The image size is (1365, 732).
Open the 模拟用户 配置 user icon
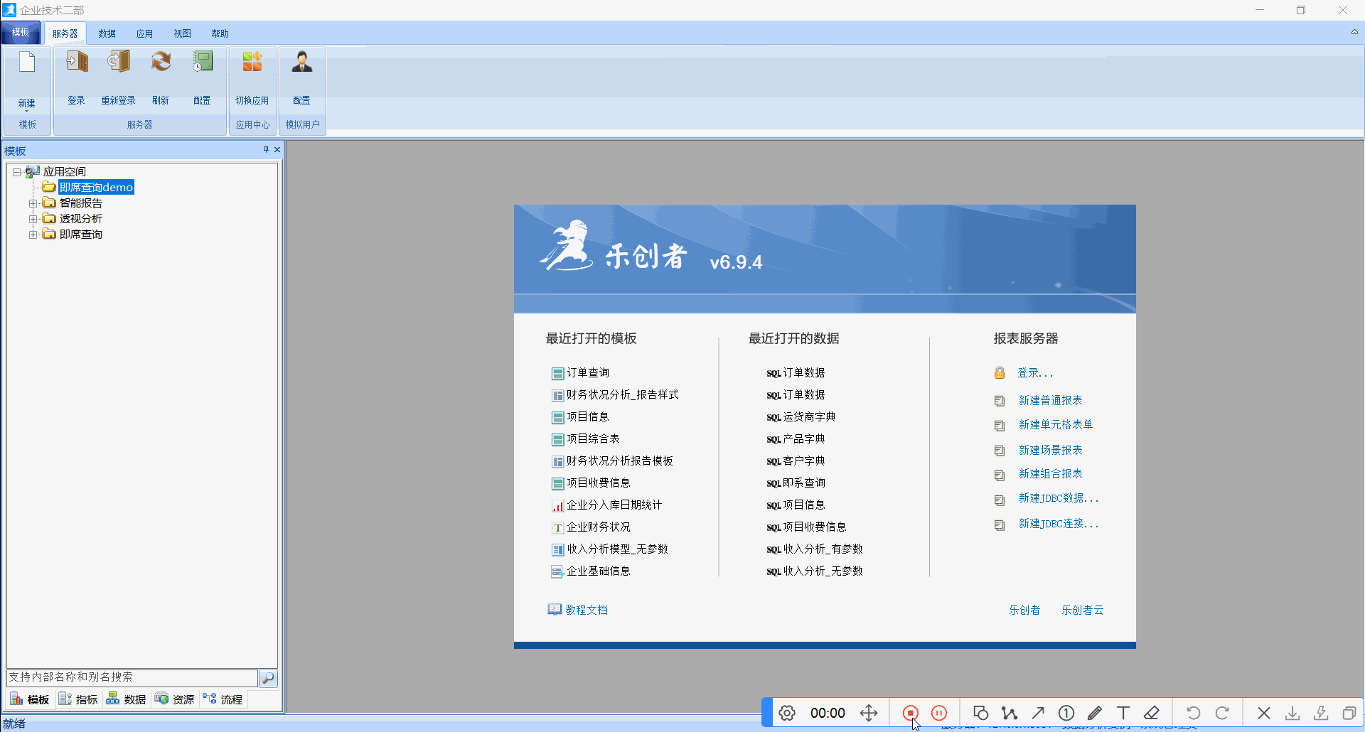click(x=302, y=63)
